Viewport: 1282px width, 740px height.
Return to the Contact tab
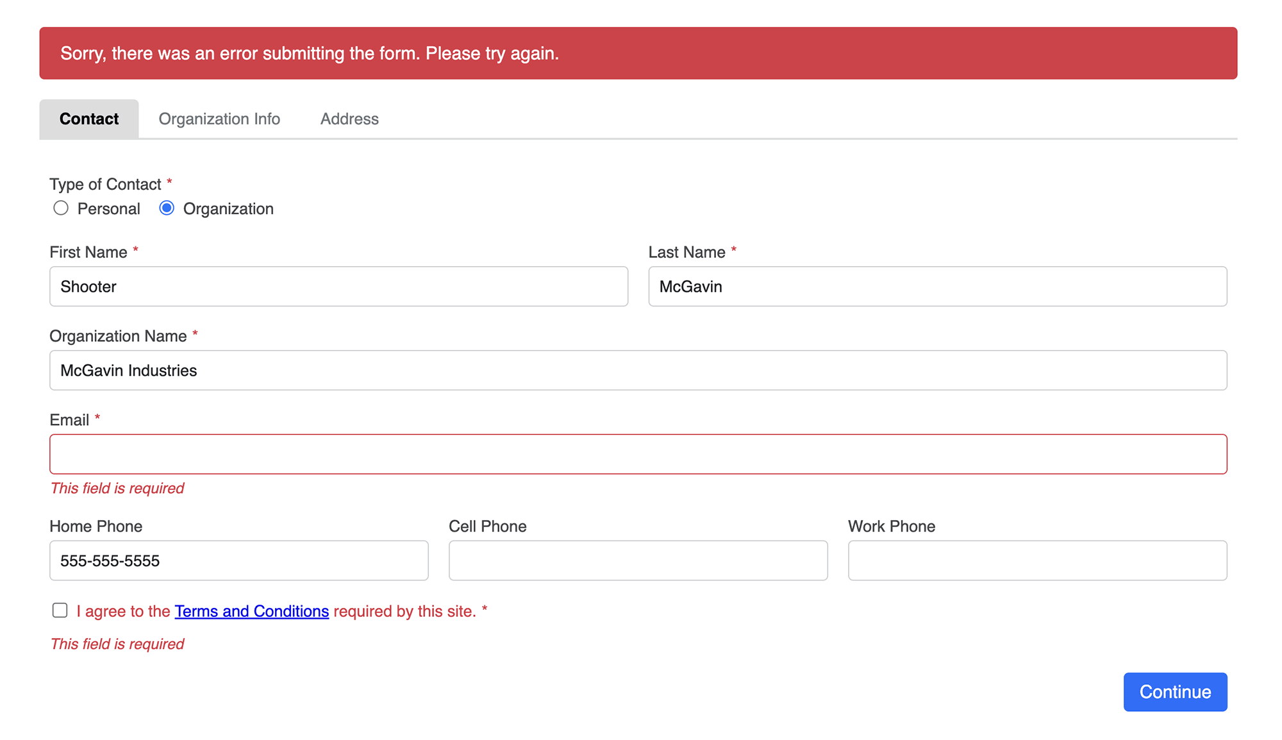tap(88, 119)
